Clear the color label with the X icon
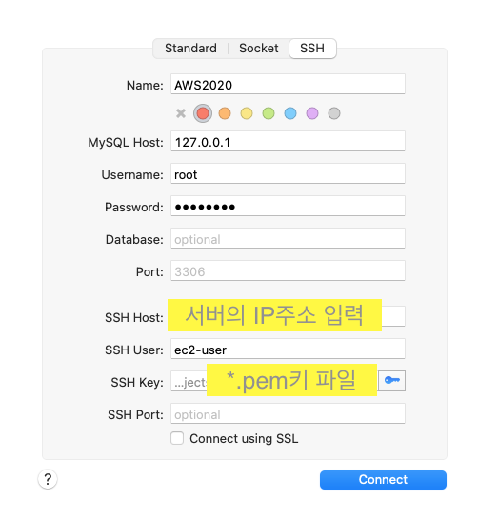 (181, 113)
